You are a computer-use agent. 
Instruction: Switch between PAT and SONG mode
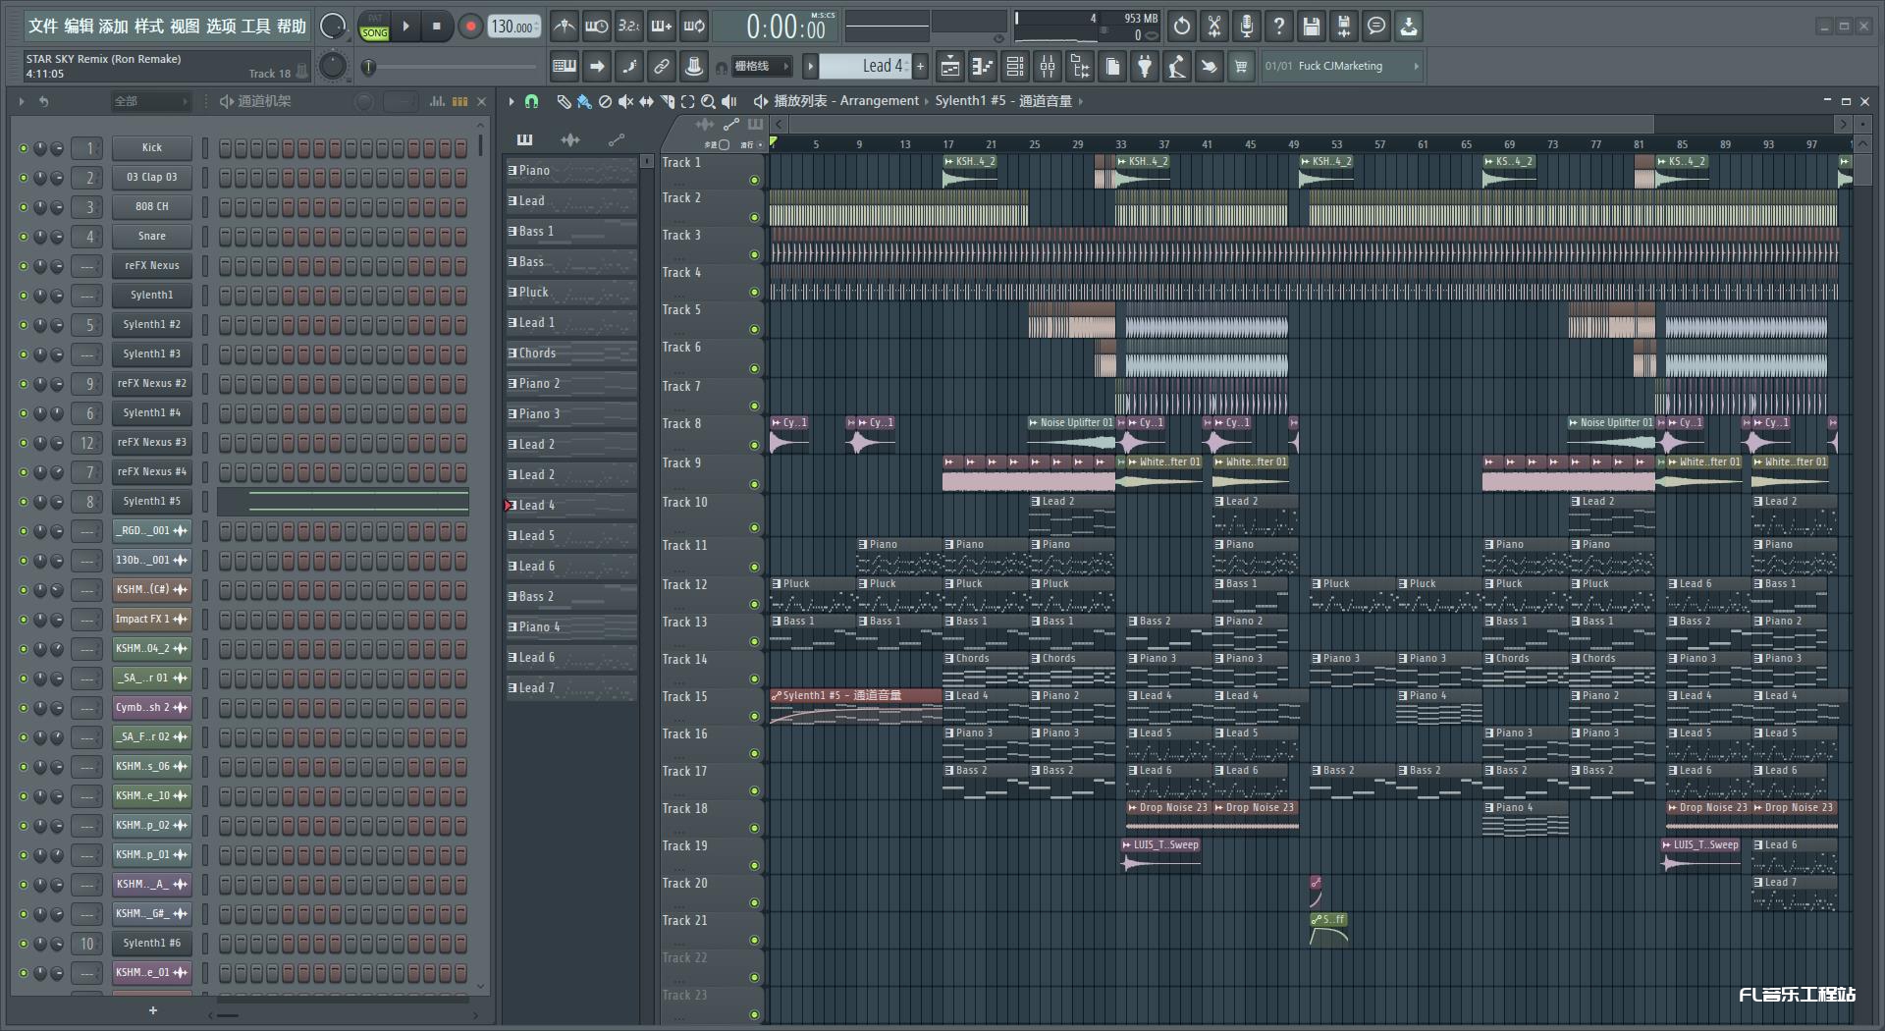[375, 27]
